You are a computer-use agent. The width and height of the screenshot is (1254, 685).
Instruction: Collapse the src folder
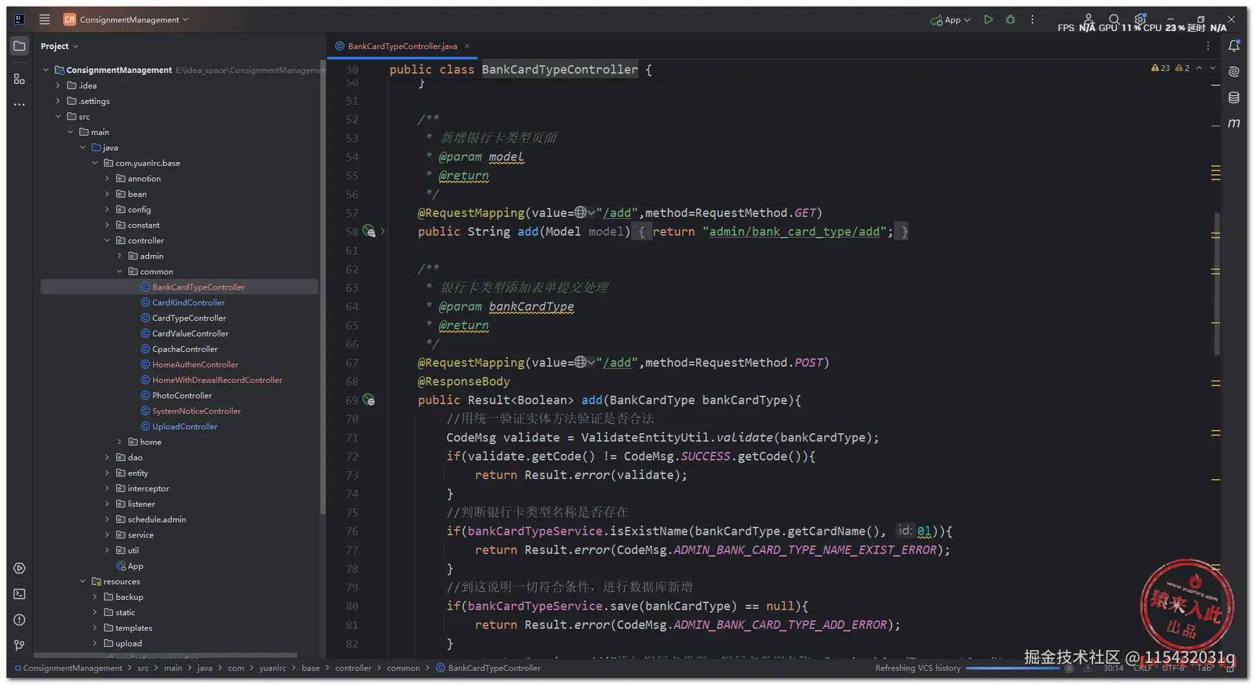pyautogui.click(x=58, y=116)
